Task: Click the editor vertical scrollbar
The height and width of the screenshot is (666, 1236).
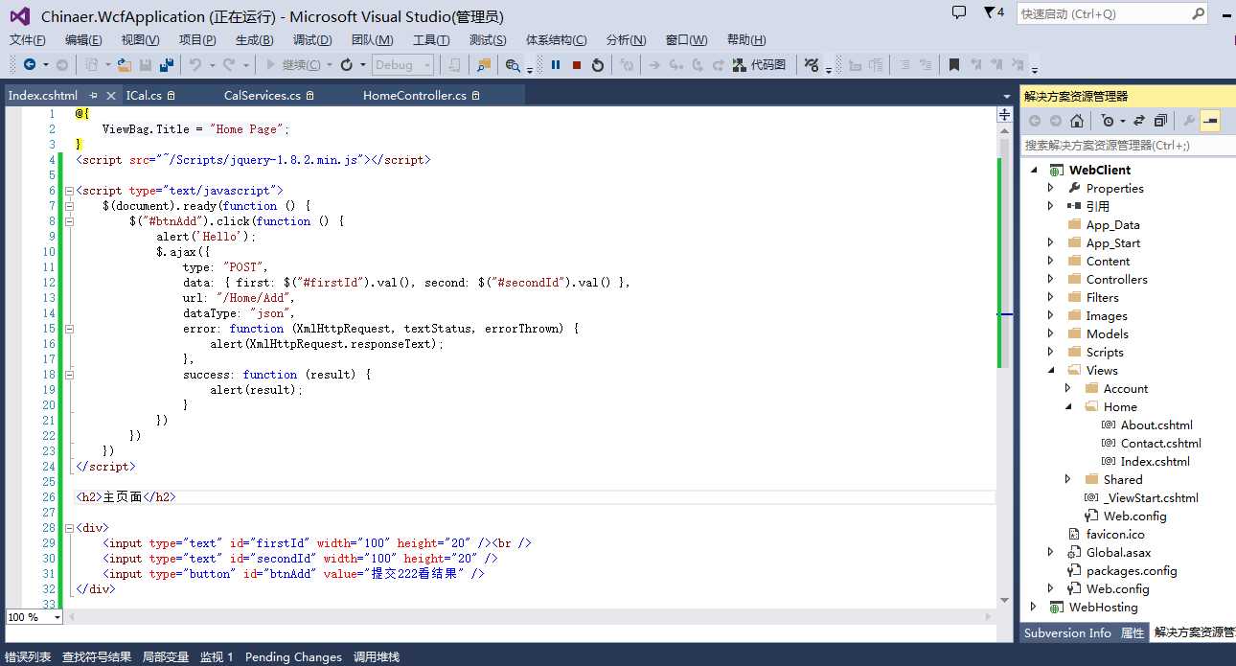Action: pos(1004,364)
